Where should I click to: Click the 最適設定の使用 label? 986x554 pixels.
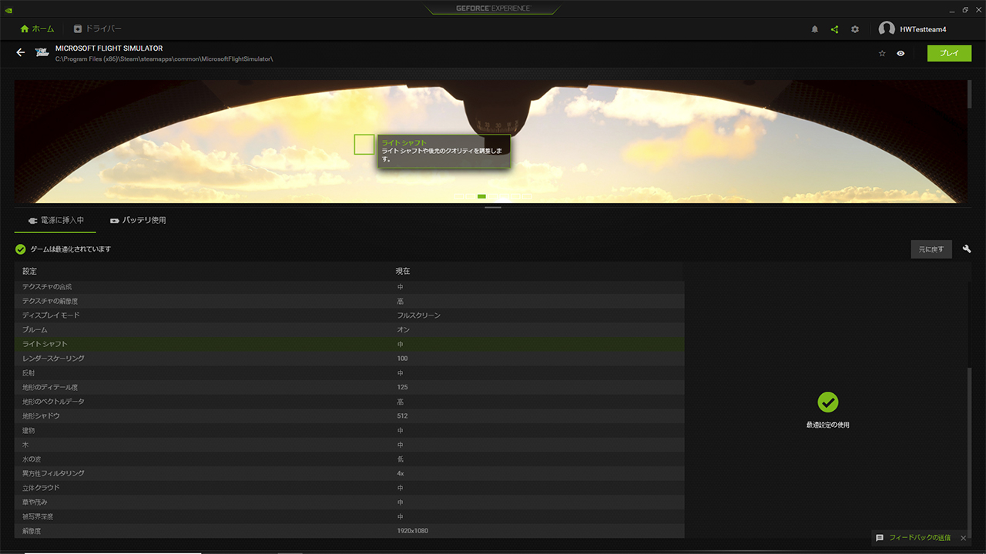(x=828, y=425)
